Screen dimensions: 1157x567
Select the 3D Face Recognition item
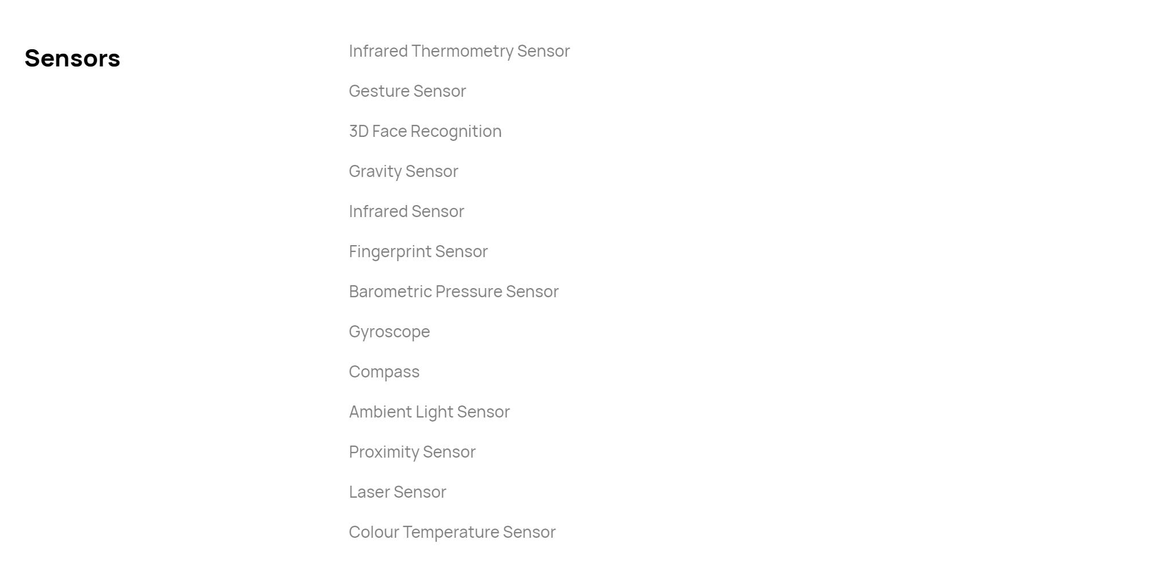point(425,131)
